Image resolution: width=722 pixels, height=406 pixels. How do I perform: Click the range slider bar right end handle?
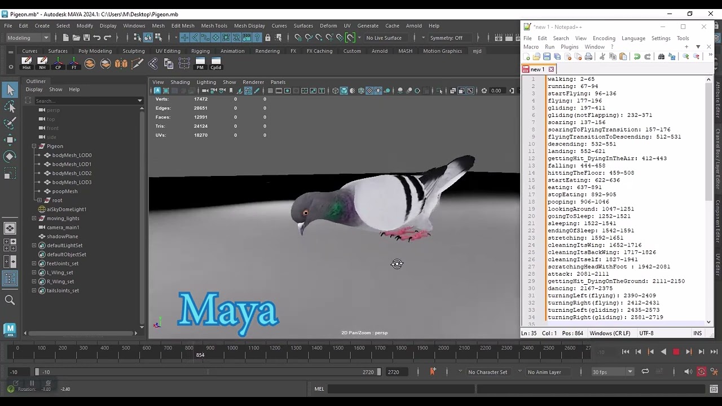tap(379, 372)
